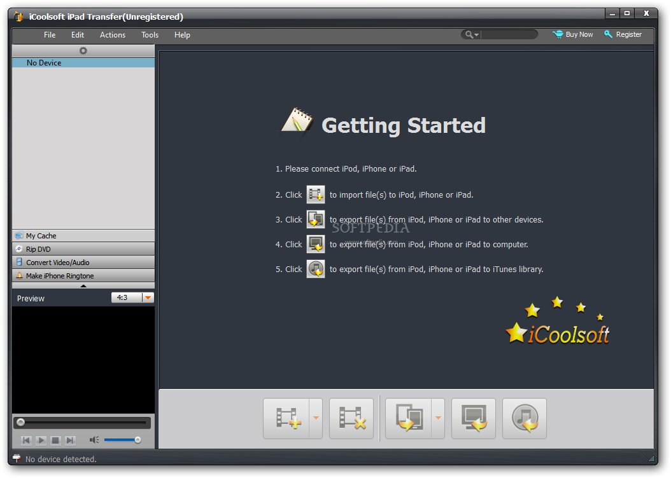The height and width of the screenshot is (478, 671).
Task: Minimize the iCoolsoft iPad Transfer window
Action: tap(612, 14)
